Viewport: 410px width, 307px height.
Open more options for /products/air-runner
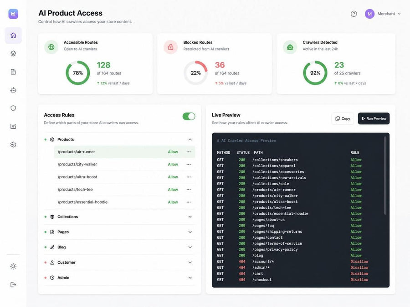coord(189,152)
